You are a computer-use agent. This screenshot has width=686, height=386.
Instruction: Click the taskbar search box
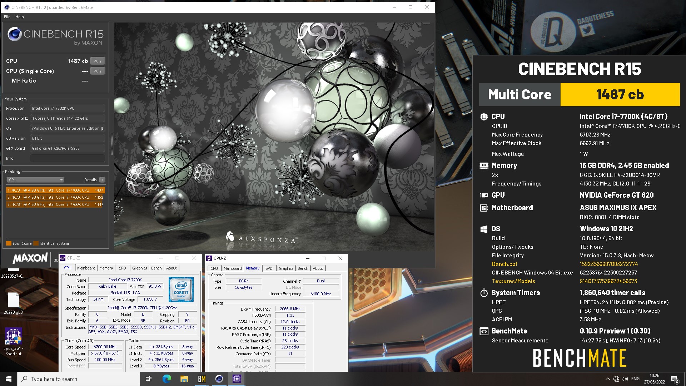(79, 379)
